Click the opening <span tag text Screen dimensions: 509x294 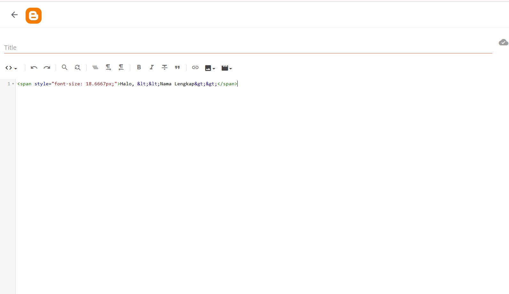pos(24,84)
